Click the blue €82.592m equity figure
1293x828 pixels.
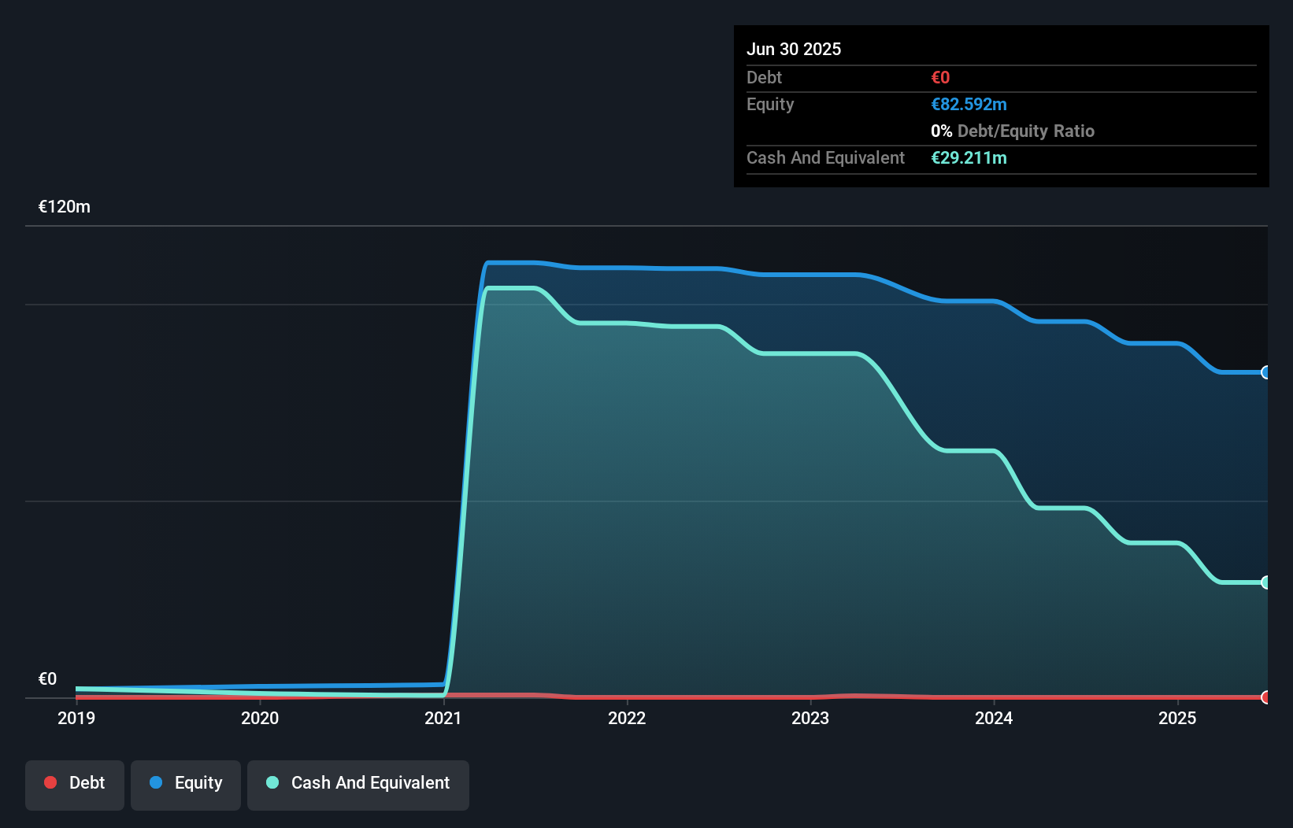[x=969, y=104]
